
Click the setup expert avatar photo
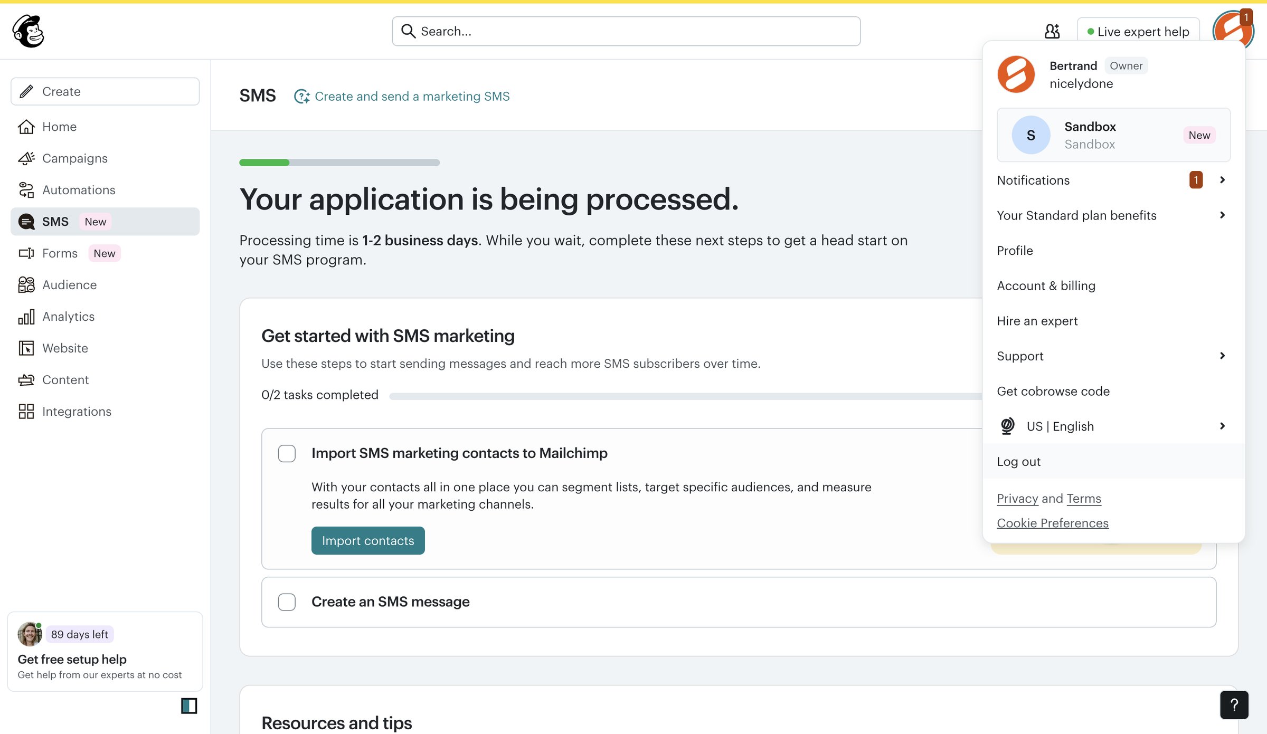point(30,634)
